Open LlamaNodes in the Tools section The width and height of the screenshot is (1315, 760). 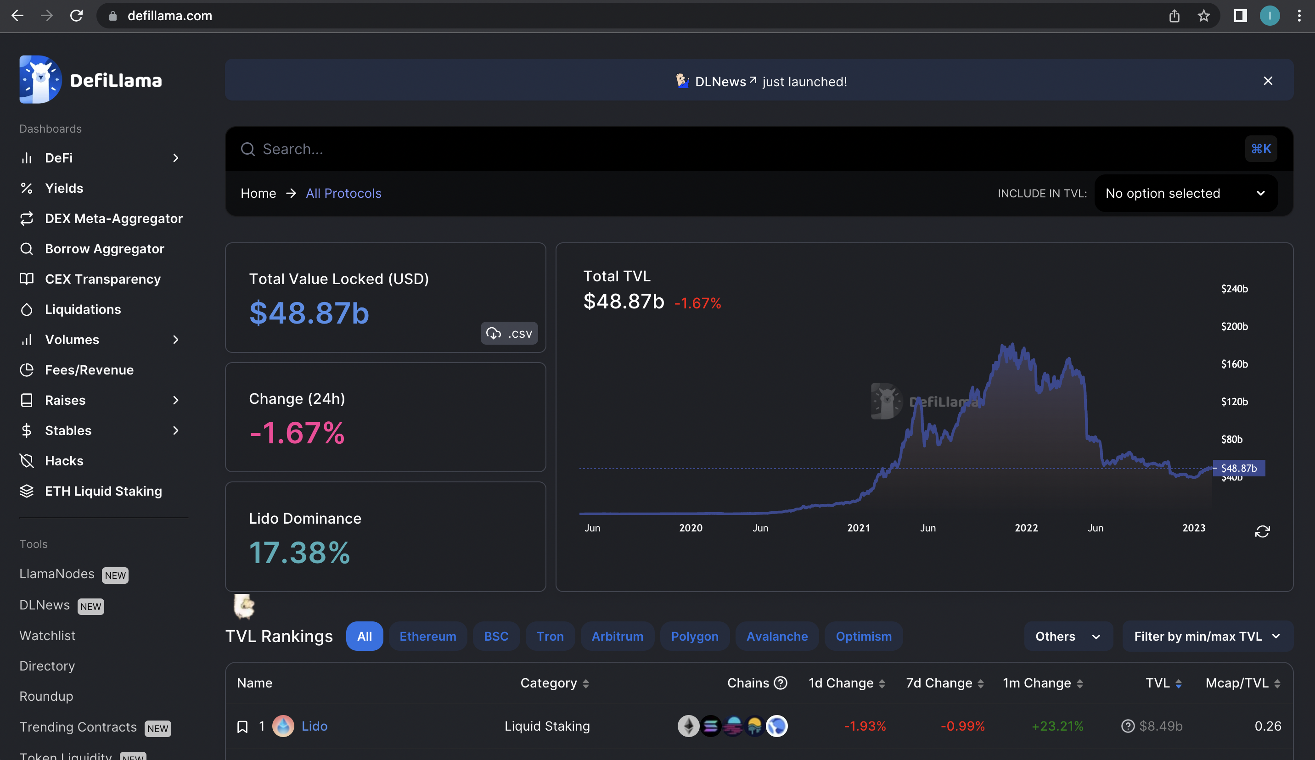tap(57, 574)
